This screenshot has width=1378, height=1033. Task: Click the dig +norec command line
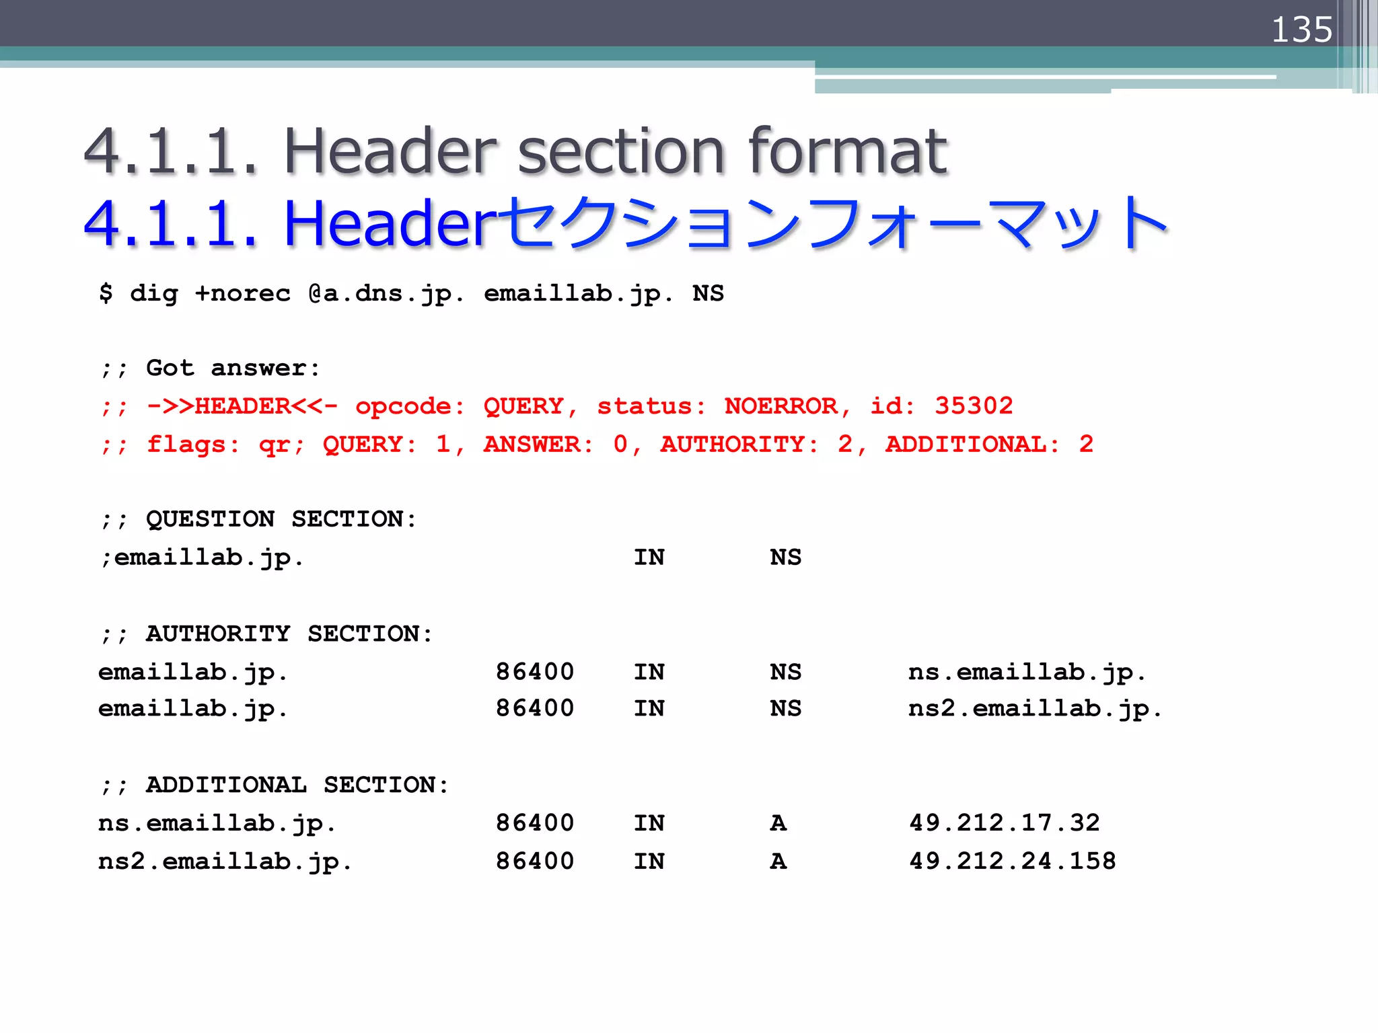click(411, 293)
